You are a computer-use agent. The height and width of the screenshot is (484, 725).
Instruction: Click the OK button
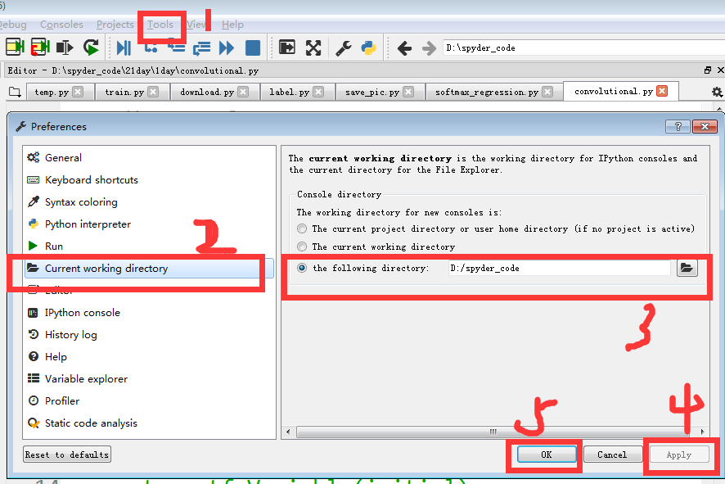(547, 455)
